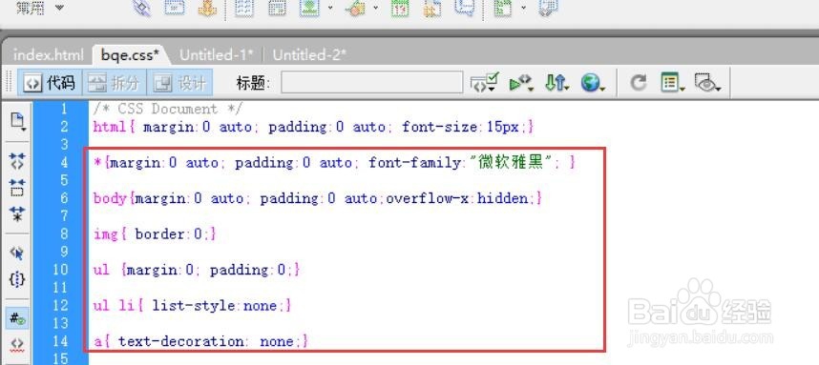Open media insert options arrow
The width and height of the screenshot is (819, 365).
[376, 8]
